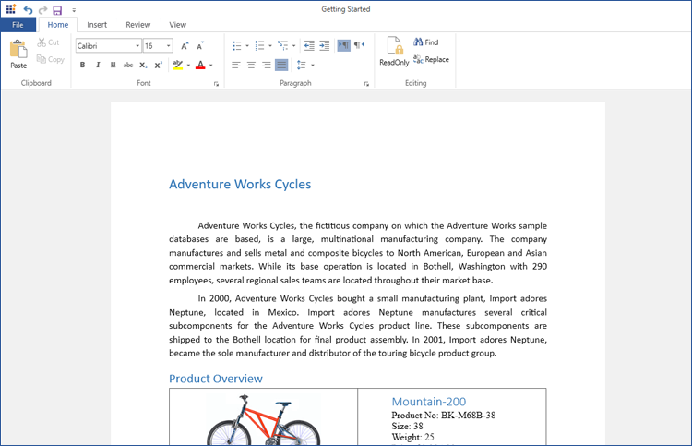Toggle Bold formatting
This screenshot has width=692, height=446.
click(x=82, y=65)
